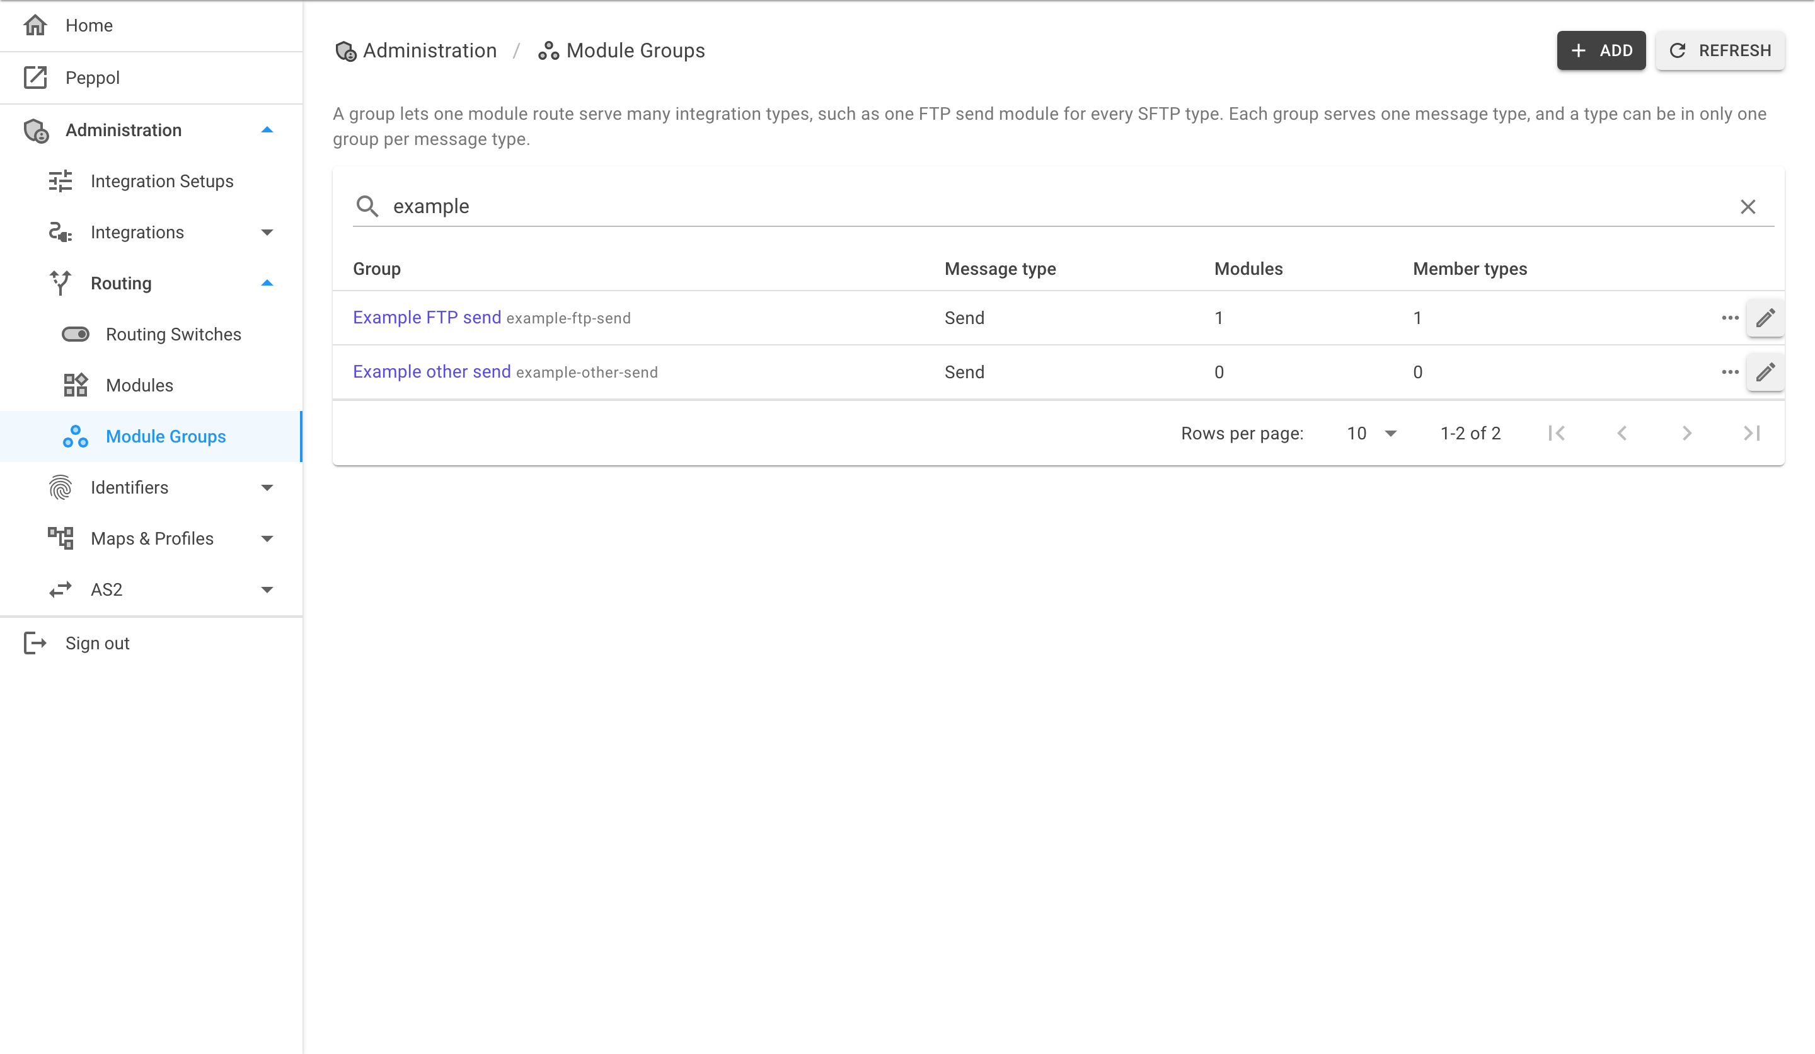Clear the search field with X

click(x=1748, y=207)
